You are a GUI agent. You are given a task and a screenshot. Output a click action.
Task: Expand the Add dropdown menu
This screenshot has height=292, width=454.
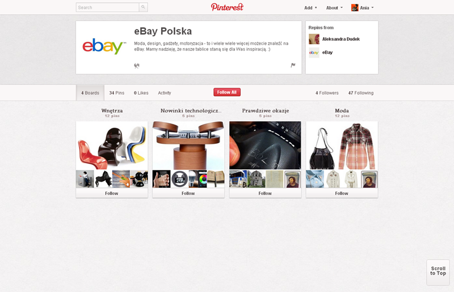coord(310,8)
